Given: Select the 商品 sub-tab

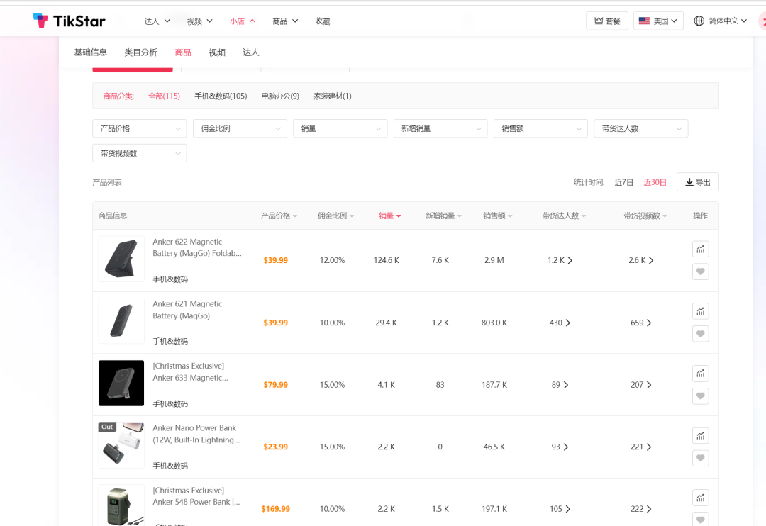Looking at the screenshot, I should [183, 52].
